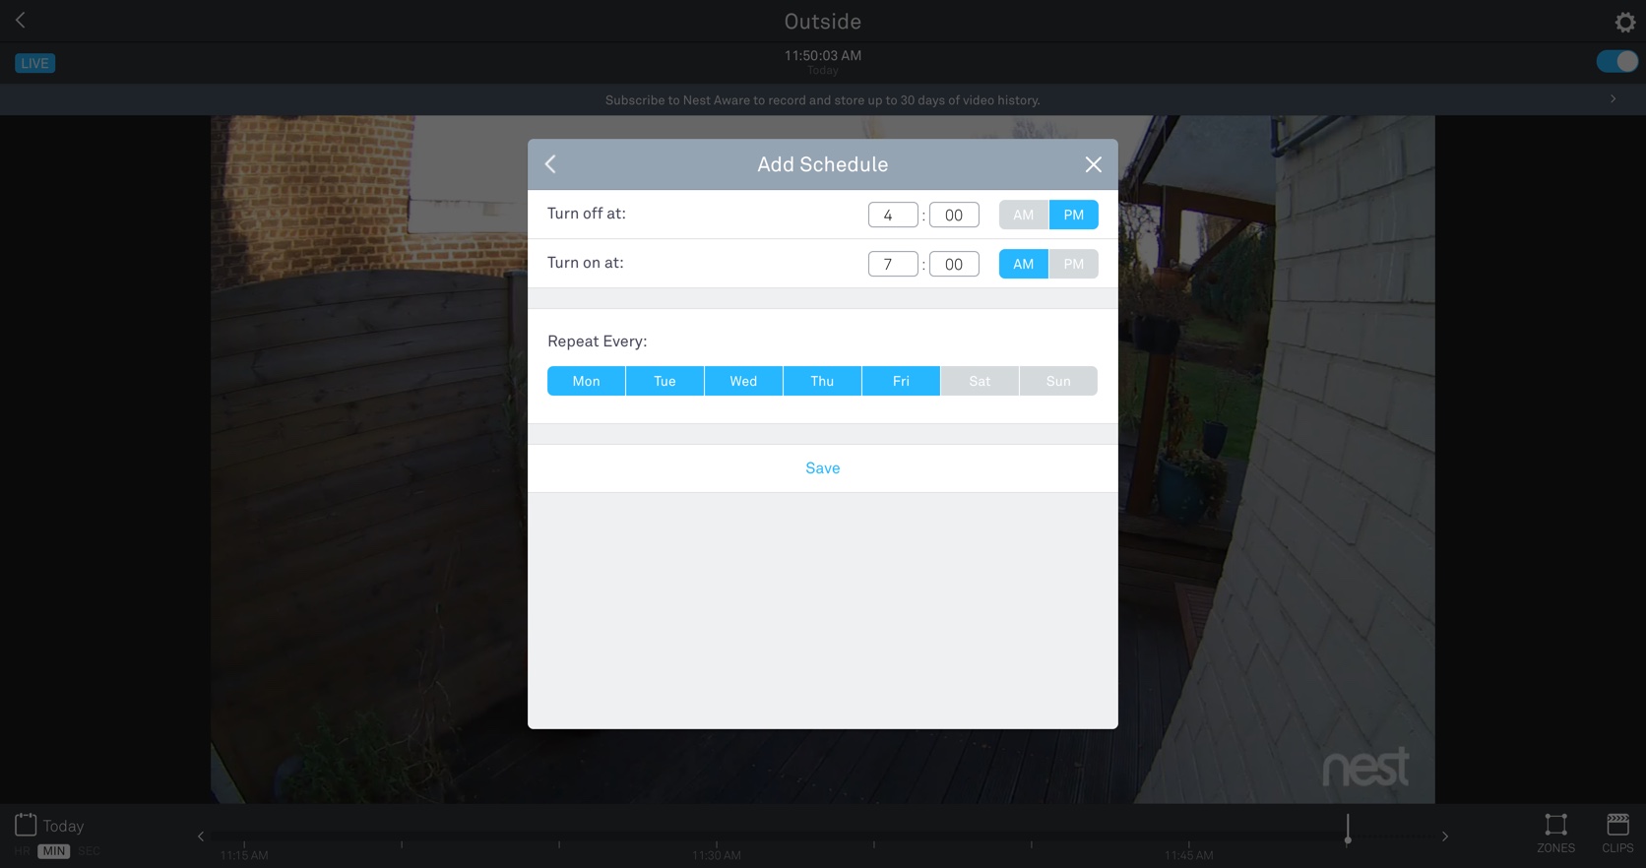Click the Turn off hour field
The height and width of the screenshot is (868, 1646).
[x=892, y=215]
